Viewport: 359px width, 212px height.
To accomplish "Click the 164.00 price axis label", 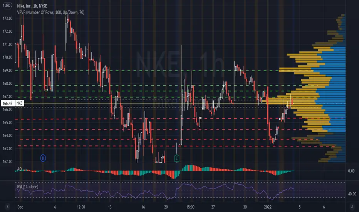I will pos(8,136).
